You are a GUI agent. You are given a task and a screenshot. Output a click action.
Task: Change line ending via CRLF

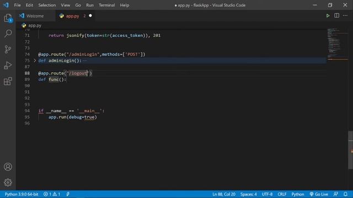point(282,194)
